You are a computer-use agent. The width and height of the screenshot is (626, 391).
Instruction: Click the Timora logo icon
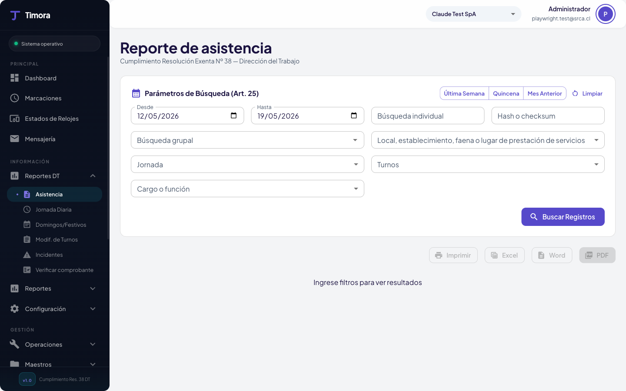pos(15,16)
